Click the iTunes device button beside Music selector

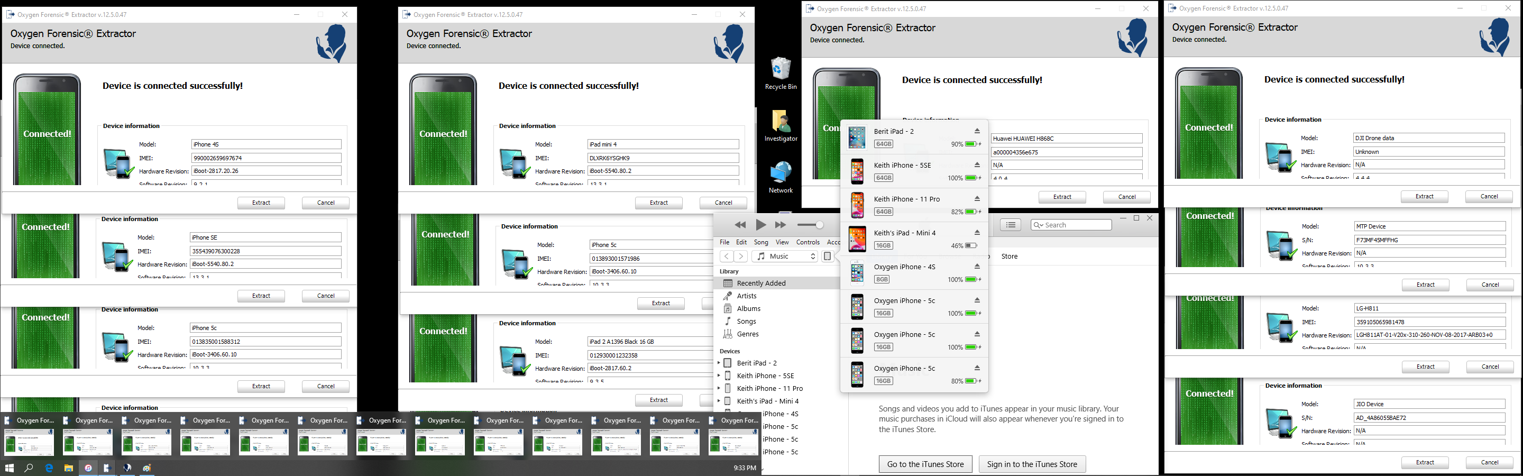point(828,256)
